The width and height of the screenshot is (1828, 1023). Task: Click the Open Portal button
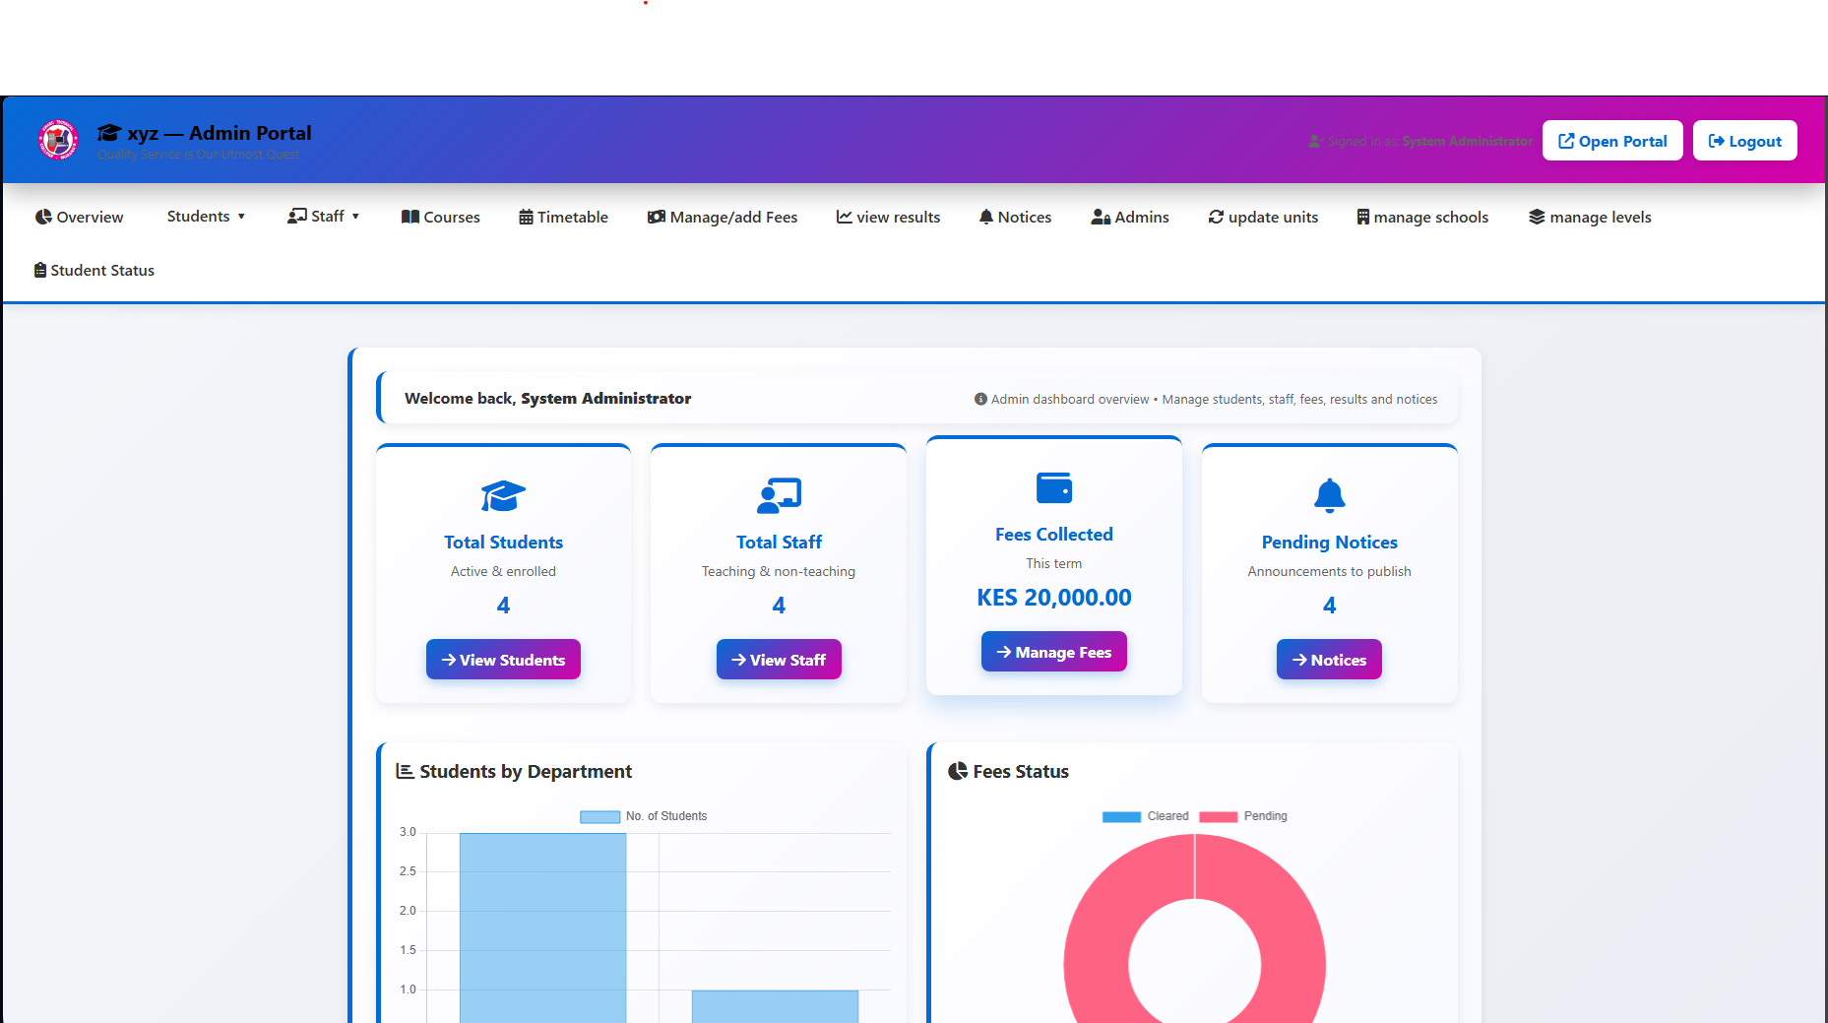click(x=1612, y=141)
